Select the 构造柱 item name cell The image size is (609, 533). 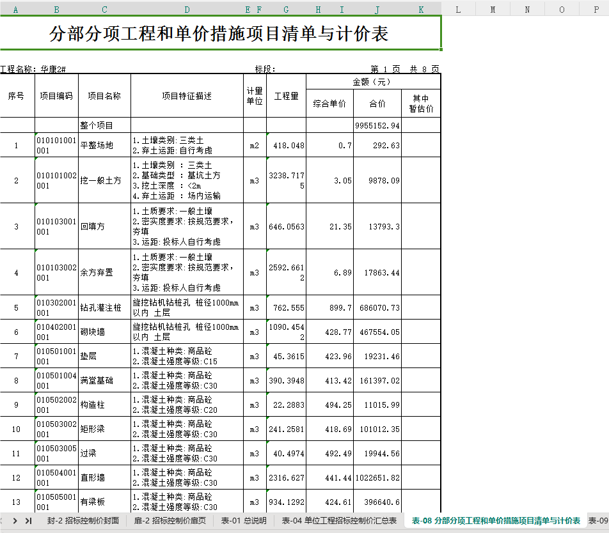click(x=104, y=405)
